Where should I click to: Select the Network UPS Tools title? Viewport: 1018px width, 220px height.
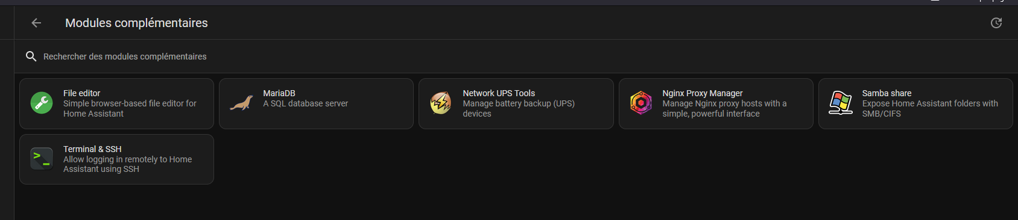tap(499, 93)
